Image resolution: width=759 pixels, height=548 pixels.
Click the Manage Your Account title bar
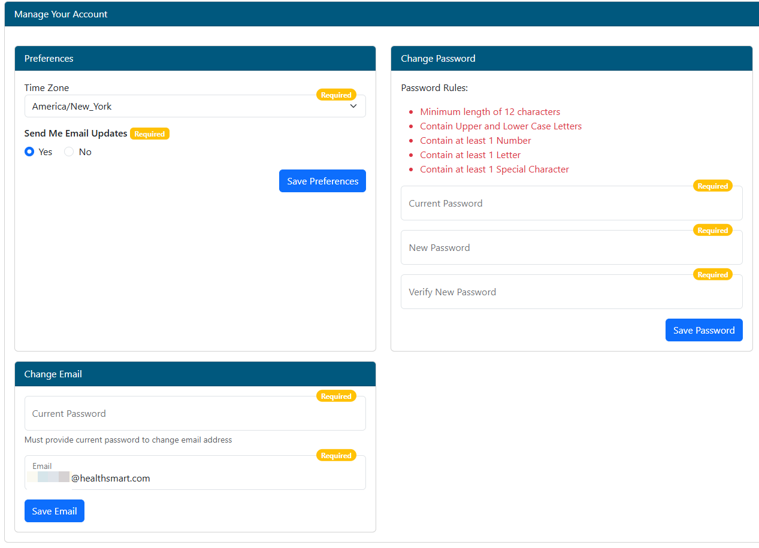(381, 14)
